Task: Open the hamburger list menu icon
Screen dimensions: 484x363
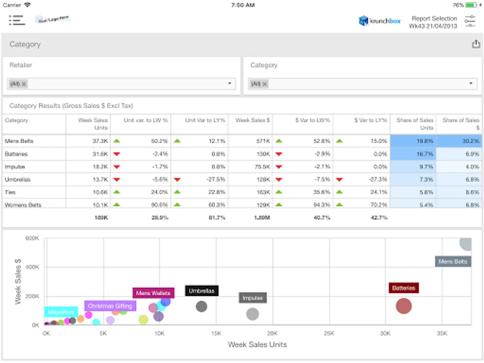Action: coord(17,20)
